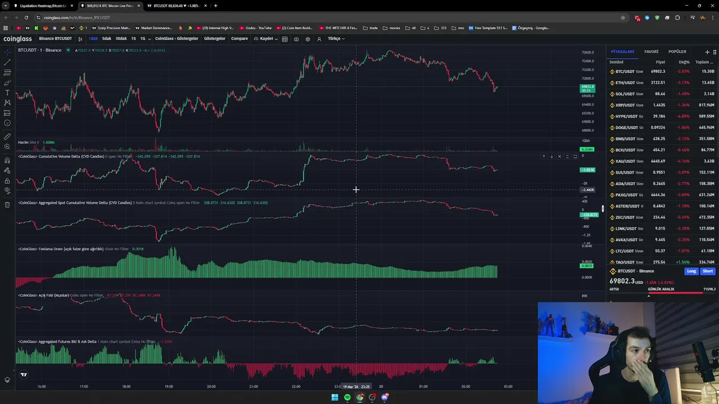
Task: Expand the timeframe interval dropdown arrow
Action: click(x=149, y=39)
